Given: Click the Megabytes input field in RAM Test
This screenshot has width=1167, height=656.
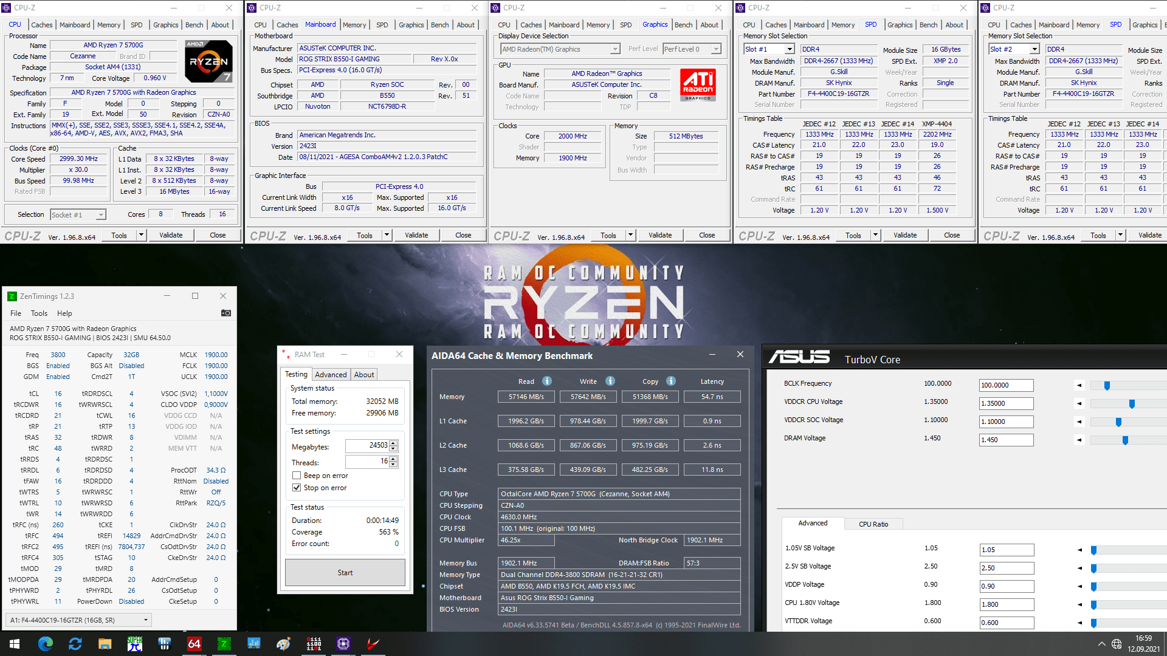Looking at the screenshot, I should point(367,446).
